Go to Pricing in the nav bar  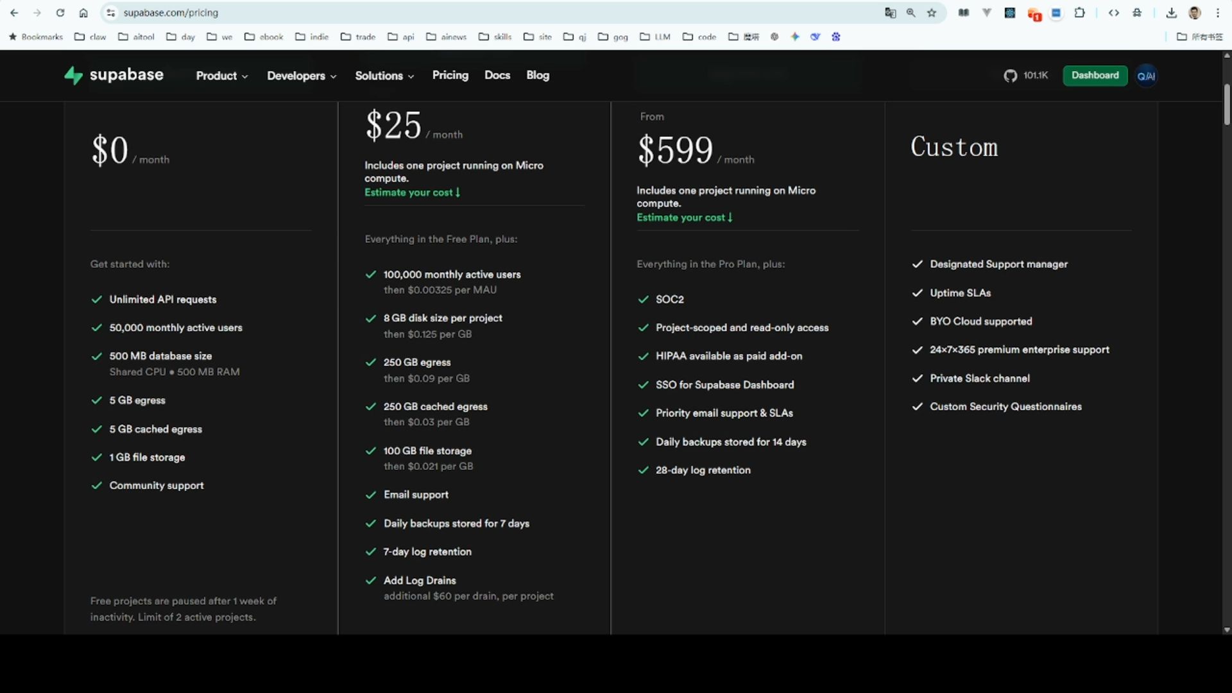coord(450,75)
